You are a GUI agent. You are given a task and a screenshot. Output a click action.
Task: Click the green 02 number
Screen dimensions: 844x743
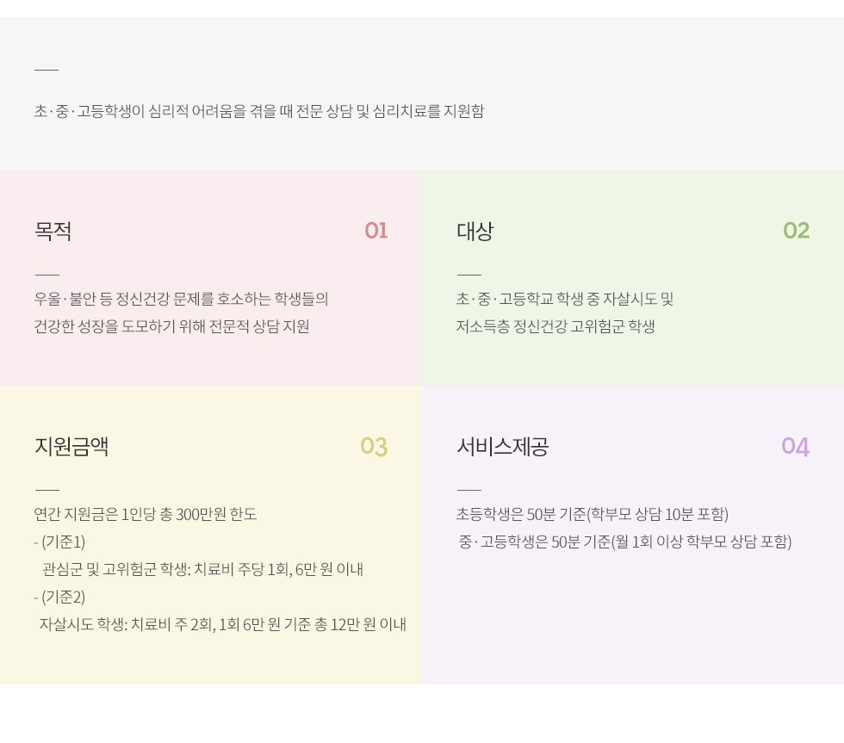[796, 231]
